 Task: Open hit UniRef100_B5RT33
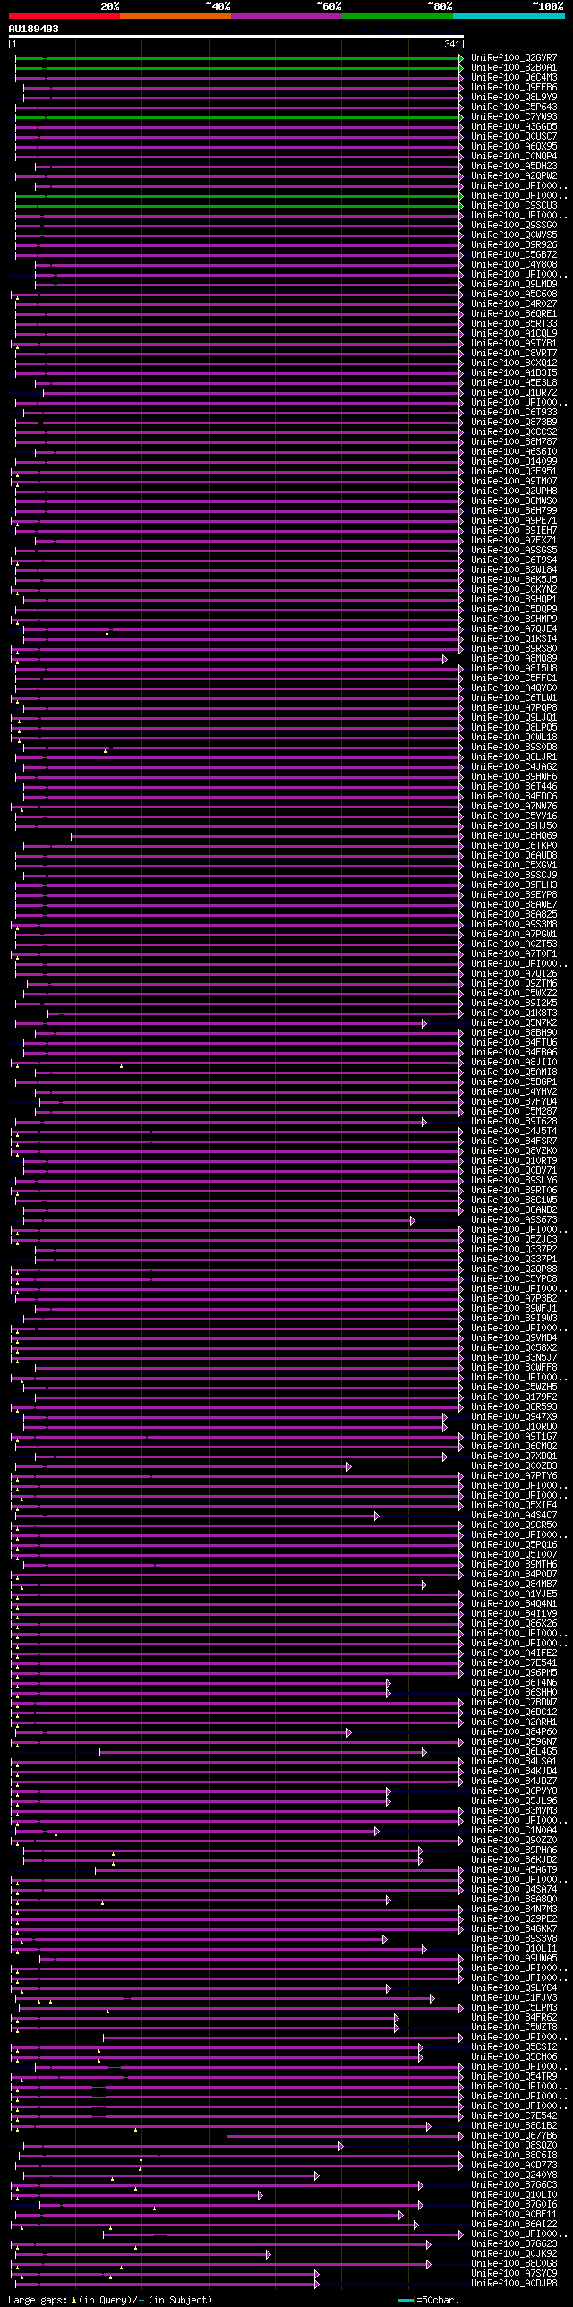[514, 324]
